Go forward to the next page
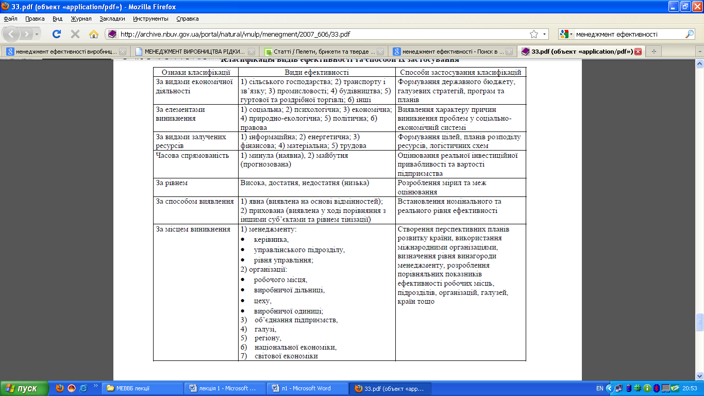704x396 pixels. click(27, 34)
